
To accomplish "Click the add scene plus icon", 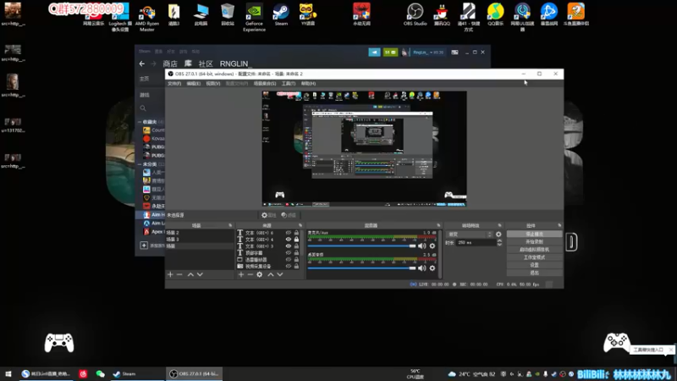I will (170, 274).
